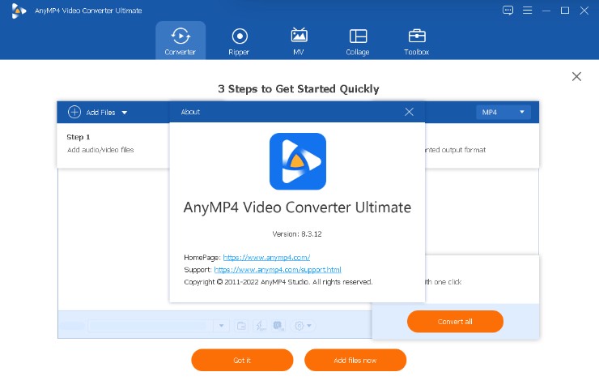Switch to the Collage tab
Image resolution: width=599 pixels, height=389 pixels.
tap(358, 41)
